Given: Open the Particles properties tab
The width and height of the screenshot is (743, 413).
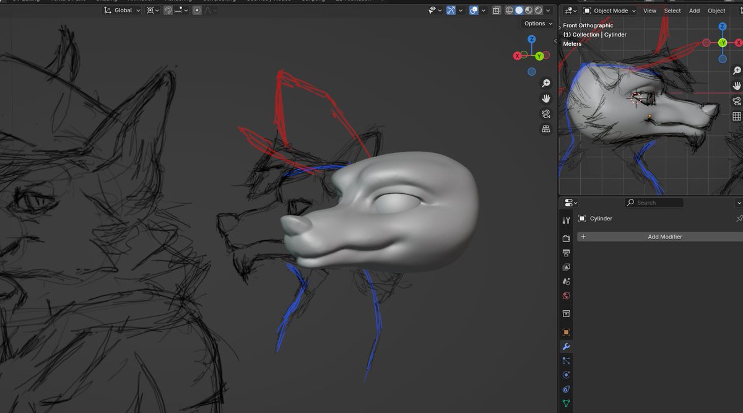Looking at the screenshot, I should tap(566, 361).
